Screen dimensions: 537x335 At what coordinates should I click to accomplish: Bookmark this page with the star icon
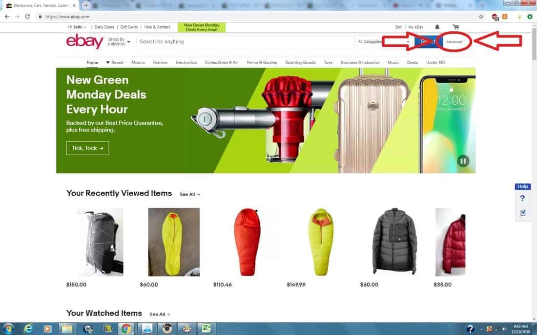[481, 17]
